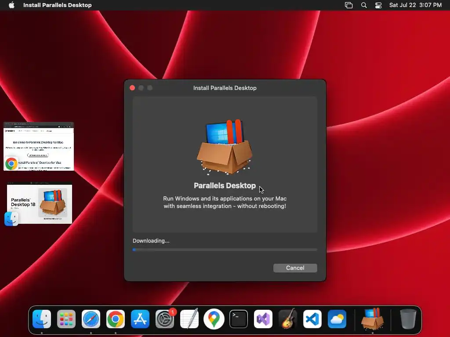Switch to the Chrome window thumbnail in Stage Manager
This screenshot has width=450, height=337.
(x=39, y=147)
